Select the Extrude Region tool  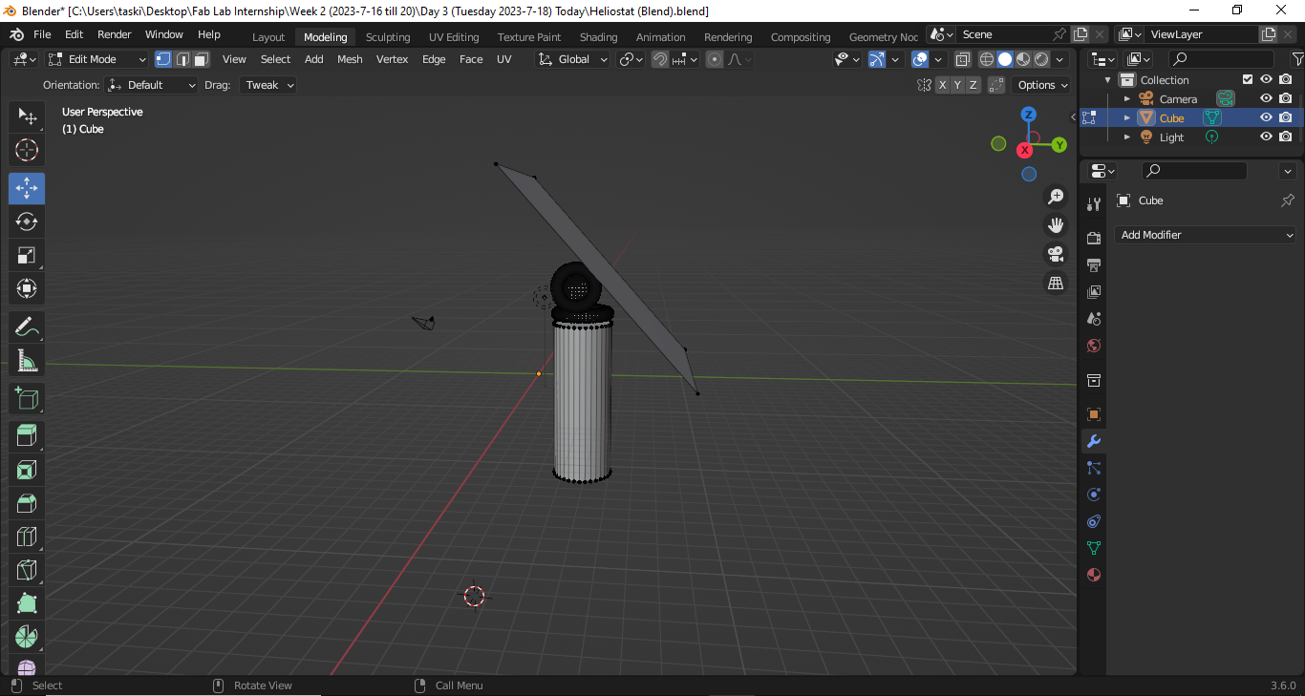tap(27, 437)
